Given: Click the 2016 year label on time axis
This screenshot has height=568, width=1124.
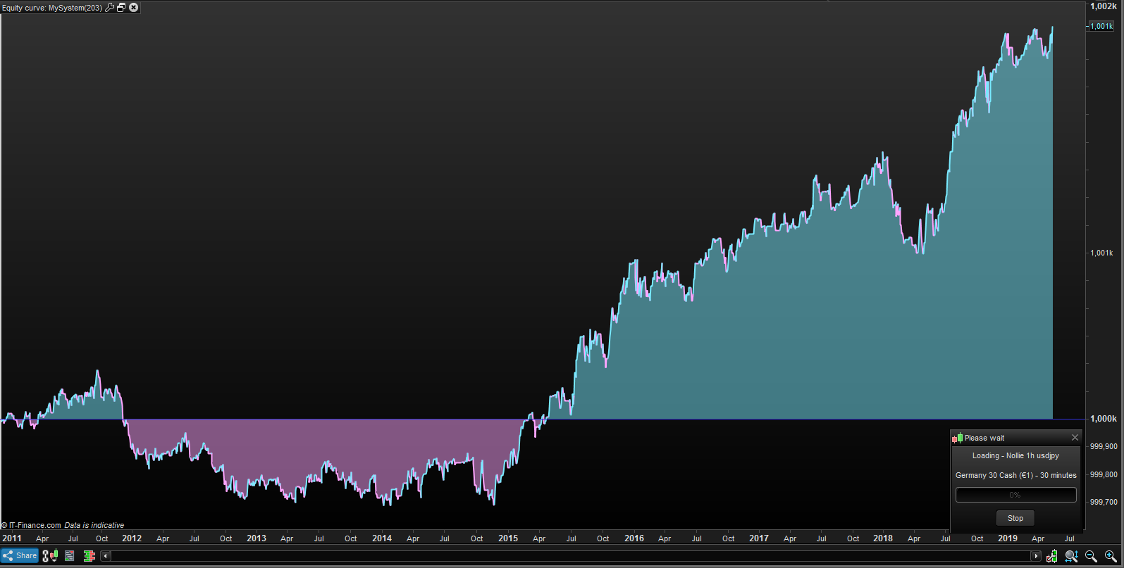Looking at the screenshot, I should click(634, 538).
